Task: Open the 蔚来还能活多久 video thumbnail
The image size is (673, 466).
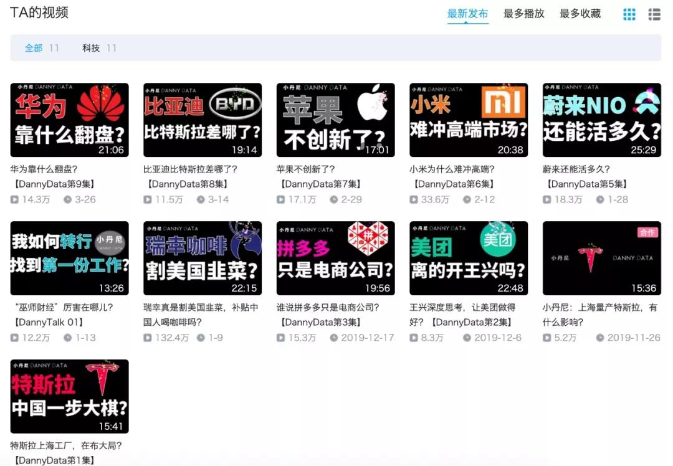Action: pos(601,120)
